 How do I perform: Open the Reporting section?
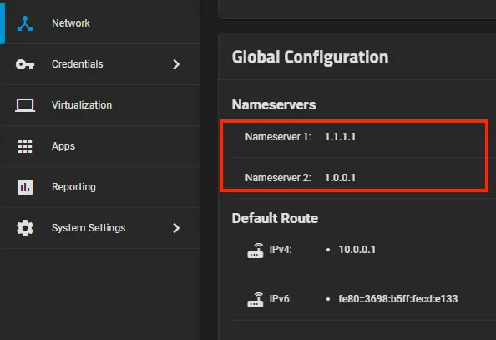click(101, 187)
